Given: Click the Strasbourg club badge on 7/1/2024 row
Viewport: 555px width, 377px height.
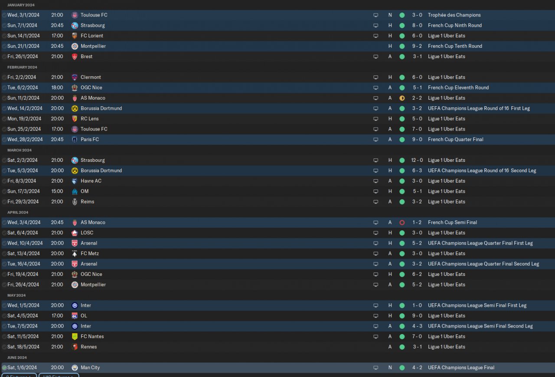Looking at the screenshot, I should pyautogui.click(x=75, y=26).
